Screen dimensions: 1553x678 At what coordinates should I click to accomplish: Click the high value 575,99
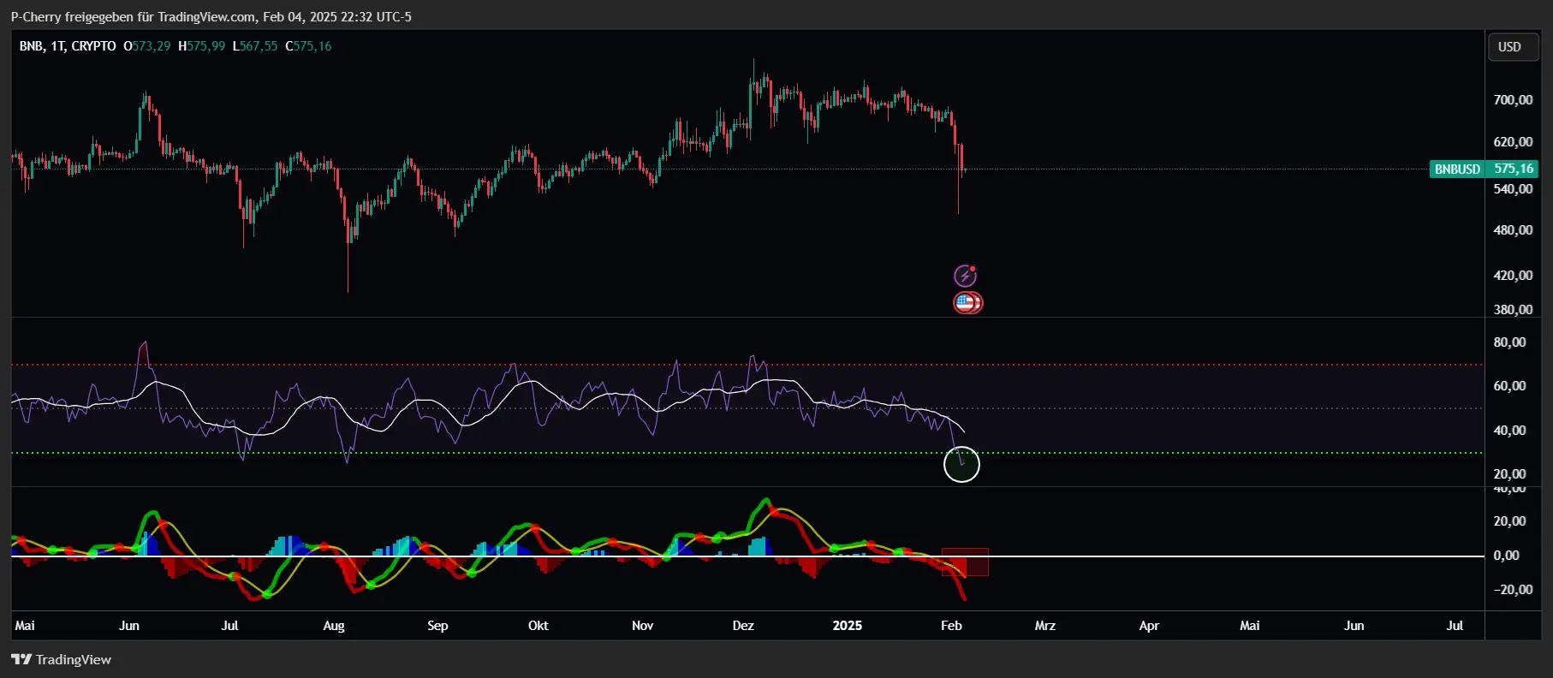pos(206,46)
